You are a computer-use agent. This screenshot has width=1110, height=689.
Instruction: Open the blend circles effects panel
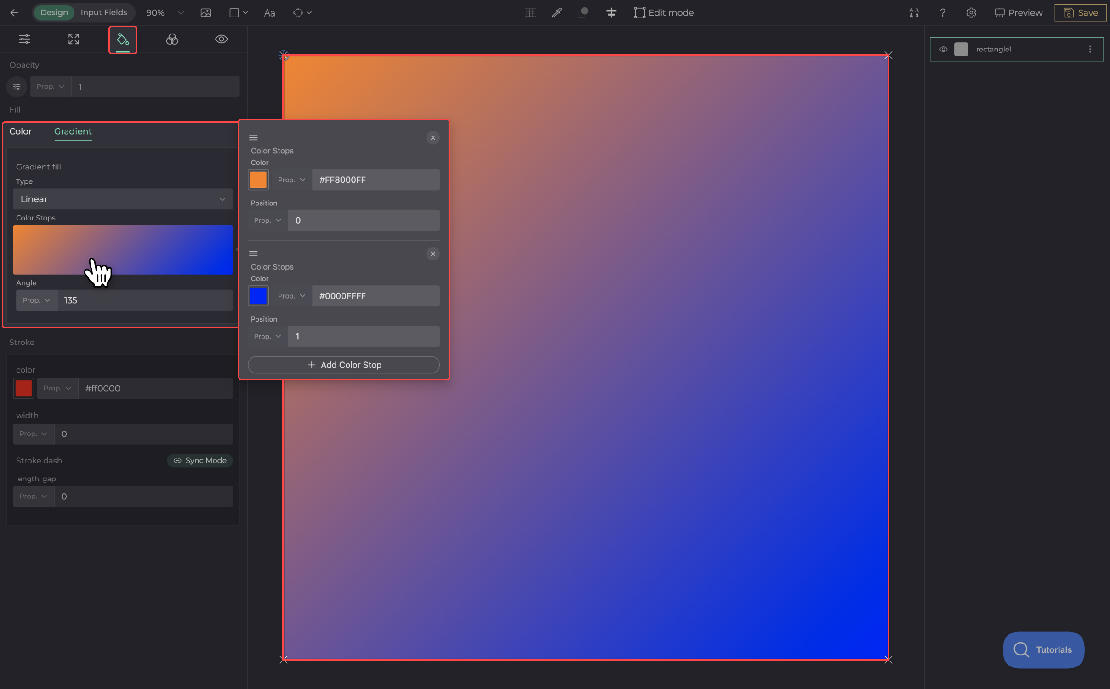(x=172, y=40)
